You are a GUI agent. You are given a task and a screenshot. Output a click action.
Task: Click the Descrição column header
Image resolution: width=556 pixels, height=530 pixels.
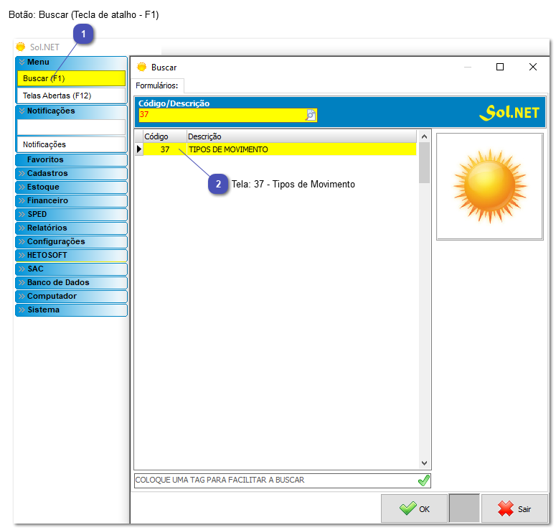pyautogui.click(x=301, y=136)
